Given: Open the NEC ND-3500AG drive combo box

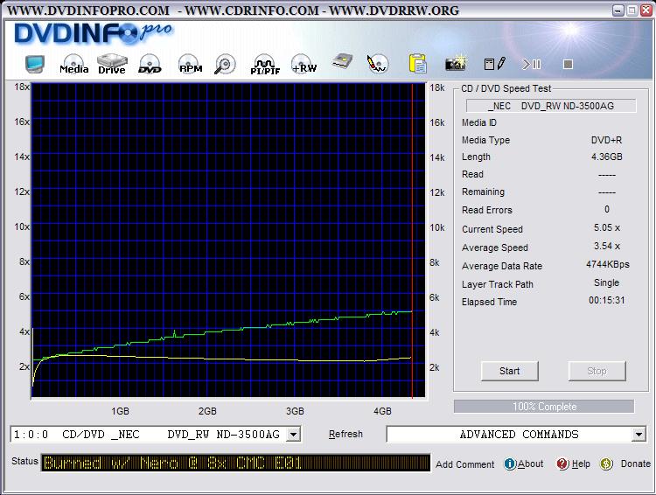Looking at the screenshot, I should click(155, 435).
